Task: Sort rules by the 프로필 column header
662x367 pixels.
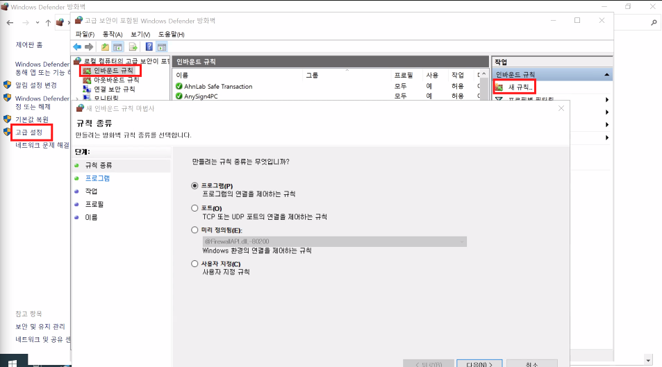Action: click(x=403, y=75)
